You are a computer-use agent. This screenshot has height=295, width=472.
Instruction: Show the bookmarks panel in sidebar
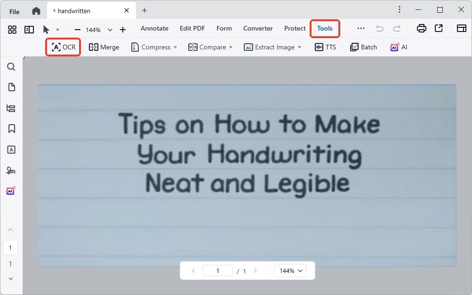[11, 128]
